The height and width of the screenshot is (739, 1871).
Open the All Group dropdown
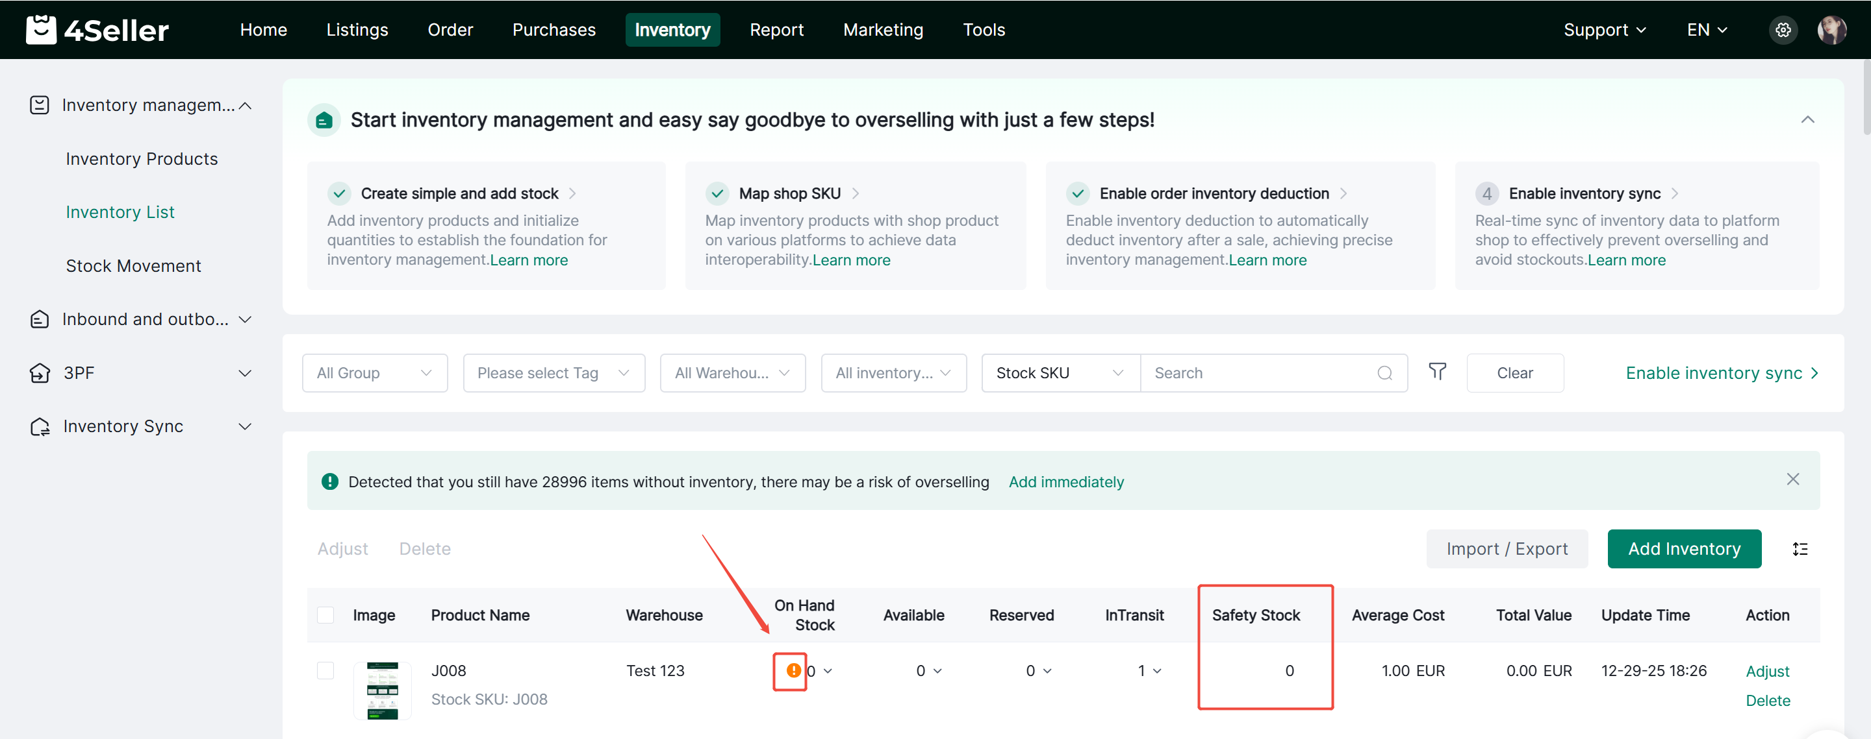(375, 372)
